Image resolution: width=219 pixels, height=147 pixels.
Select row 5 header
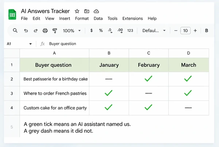[x=12, y=127]
